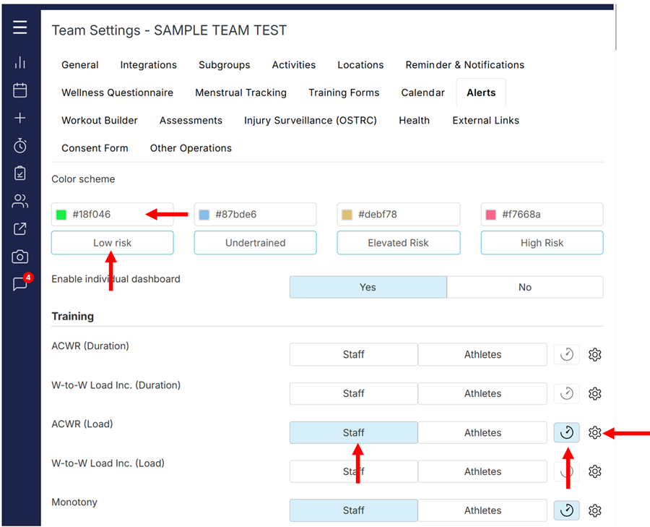
Task: Open ACWR (Load) gear settings
Action: click(x=595, y=432)
